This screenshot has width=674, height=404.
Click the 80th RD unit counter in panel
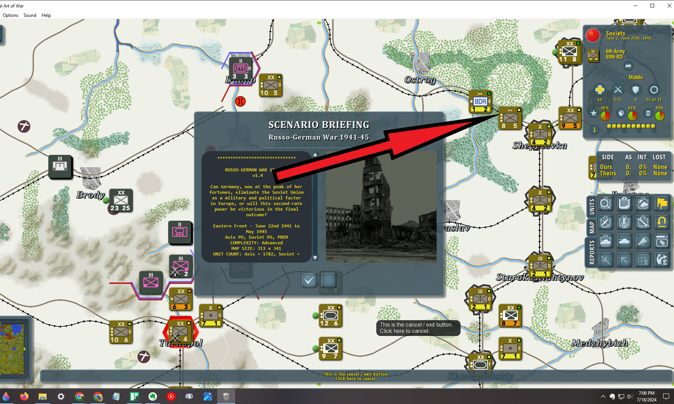(593, 55)
